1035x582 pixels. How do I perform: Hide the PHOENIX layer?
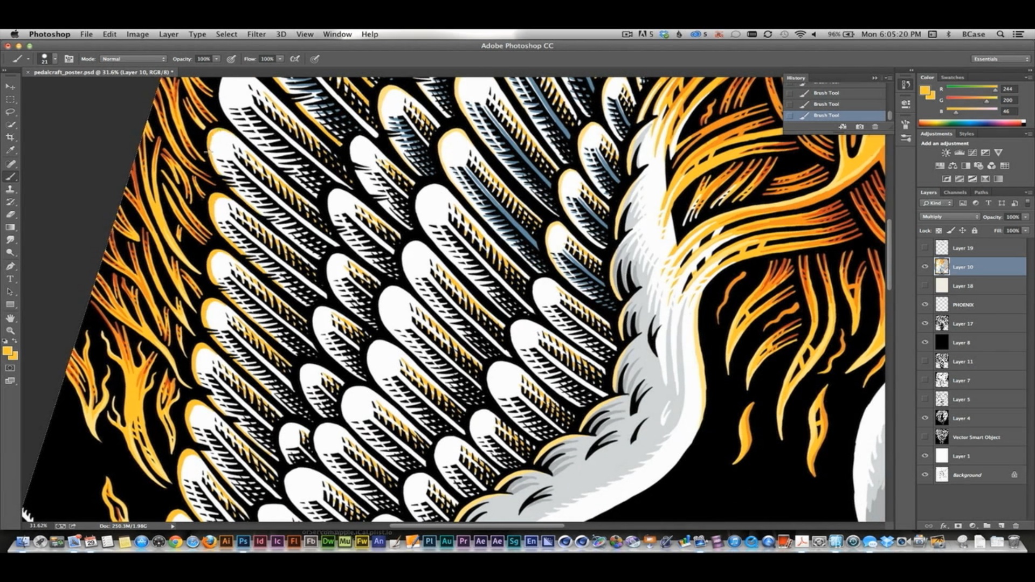coord(925,304)
